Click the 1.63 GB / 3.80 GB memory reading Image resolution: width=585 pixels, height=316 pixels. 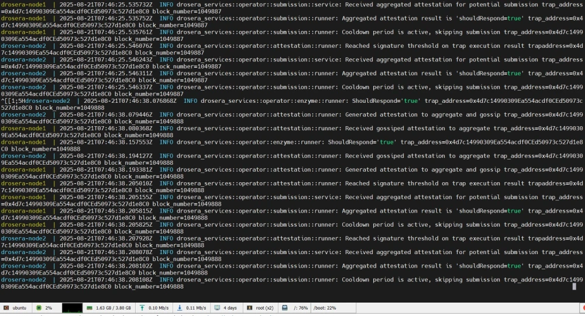(113, 308)
